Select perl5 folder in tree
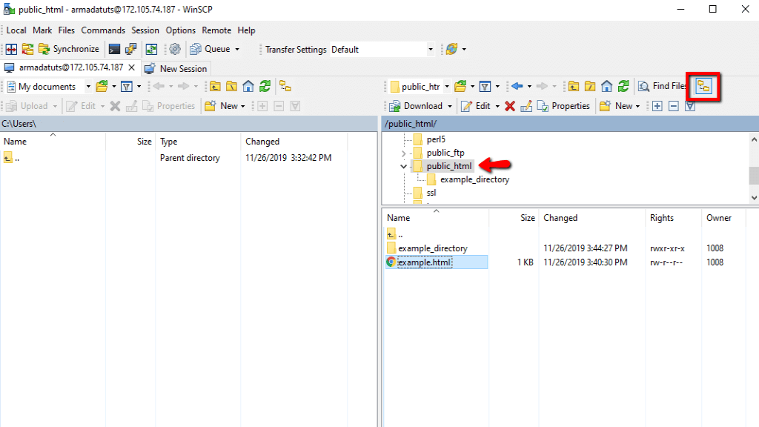This screenshot has width=759, height=427. tap(436, 139)
